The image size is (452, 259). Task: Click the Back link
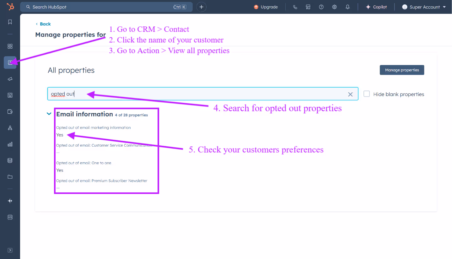click(43, 24)
